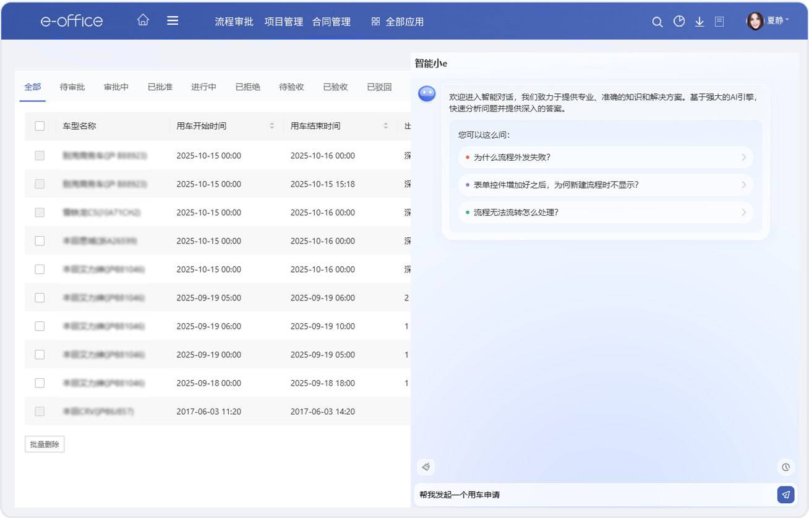This screenshot has height=518, width=809.
Task: Click the home icon in header
Action: pos(143,20)
